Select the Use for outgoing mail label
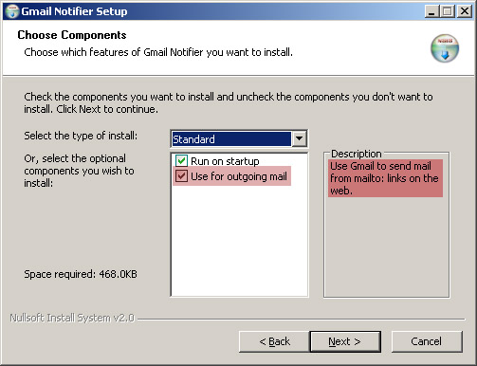Viewport: 477px width, 366px height. tap(239, 176)
